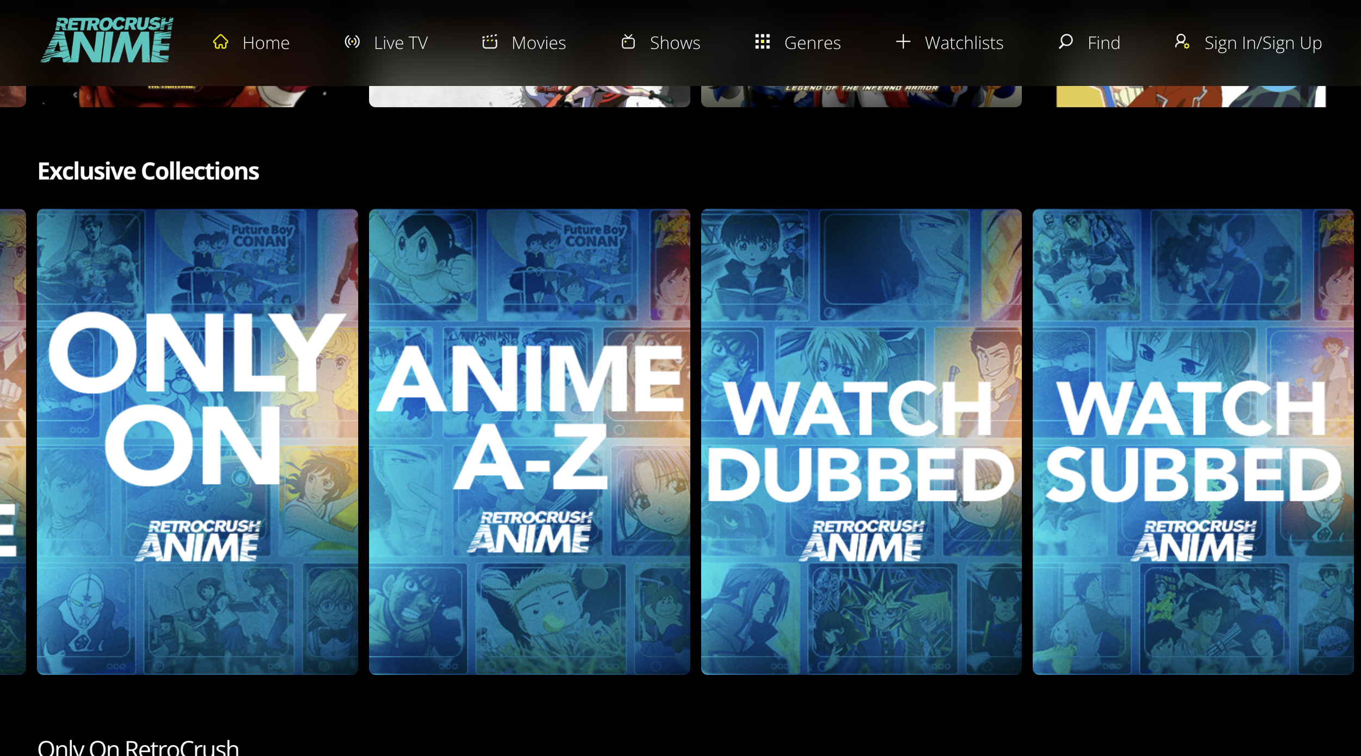Click the Exclusive Collections heading

coord(148,170)
